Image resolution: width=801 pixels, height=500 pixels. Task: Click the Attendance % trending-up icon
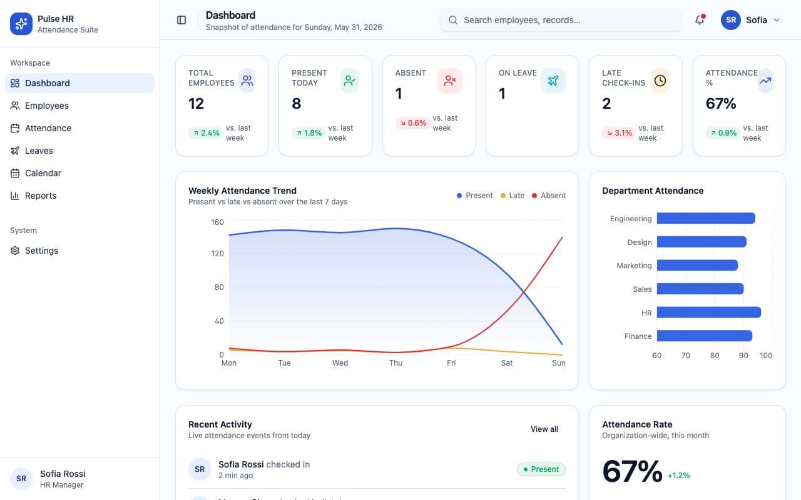coord(765,81)
